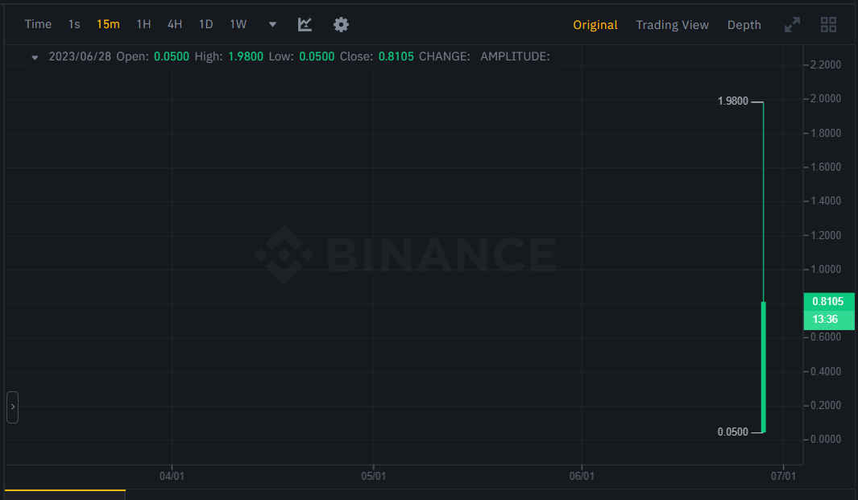Screen dimensions: 858x500
Task: Switch to Original chart view
Action: (595, 25)
